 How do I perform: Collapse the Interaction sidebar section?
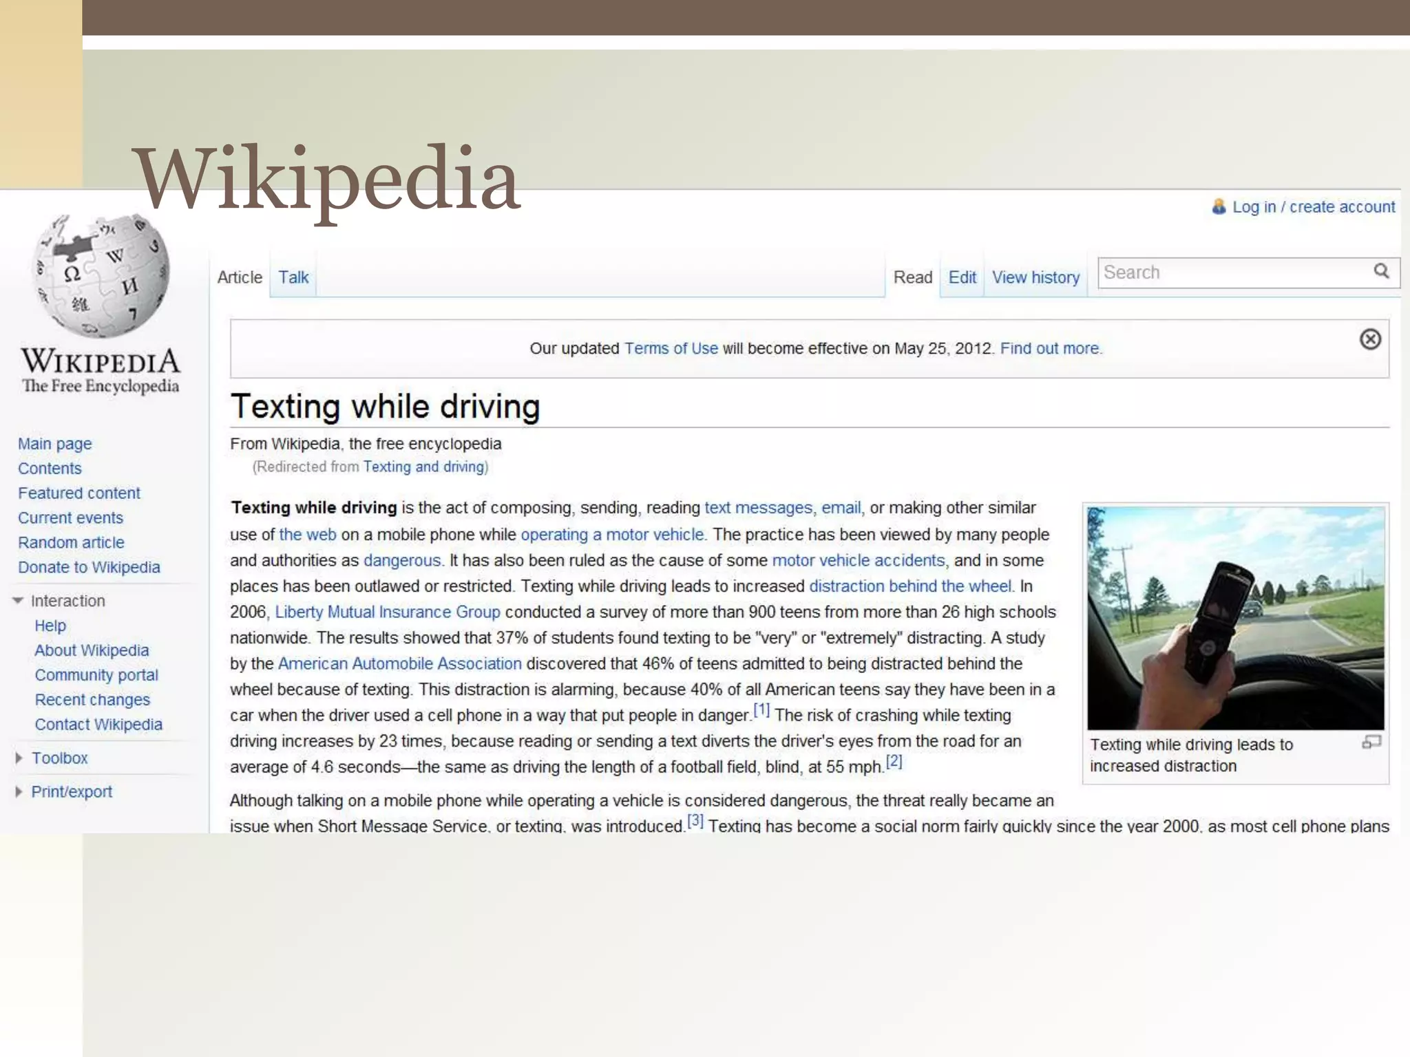click(x=18, y=601)
